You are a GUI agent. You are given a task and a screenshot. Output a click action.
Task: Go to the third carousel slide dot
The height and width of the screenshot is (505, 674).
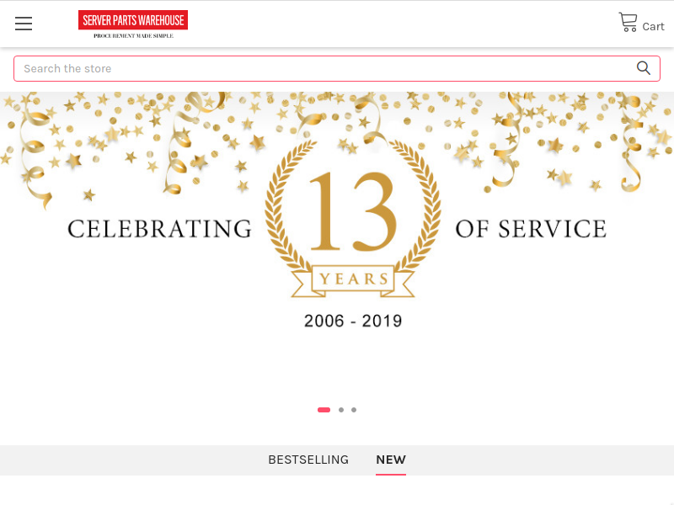354,410
